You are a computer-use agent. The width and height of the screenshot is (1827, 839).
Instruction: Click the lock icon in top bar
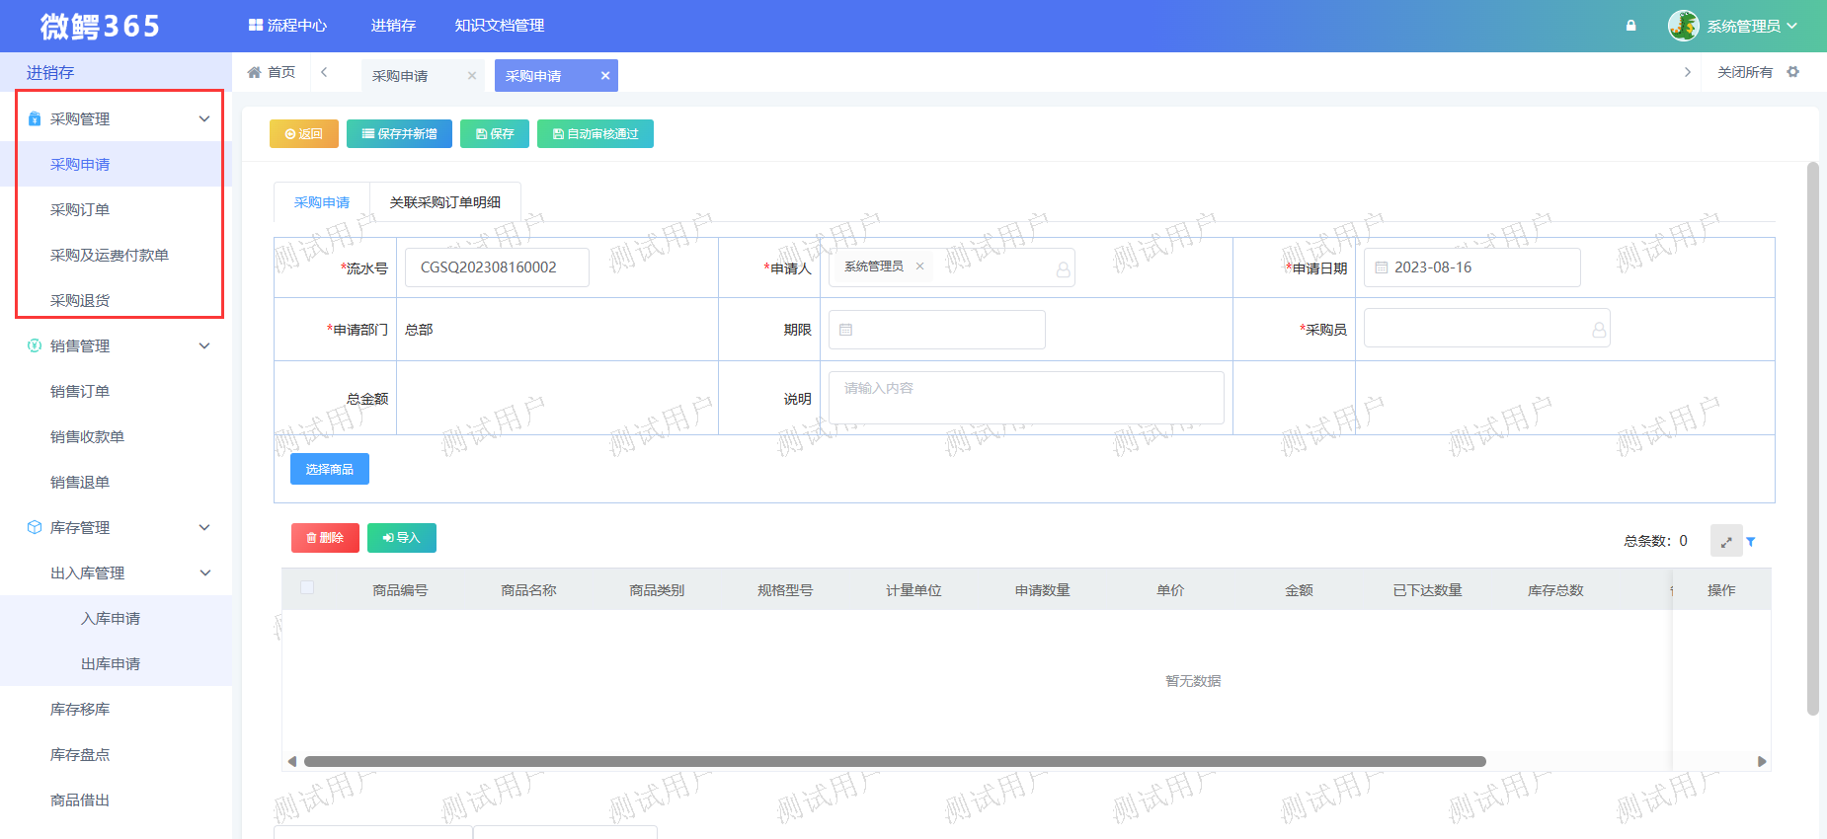(x=1630, y=26)
